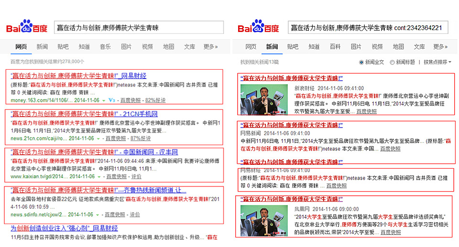Screen dimensions: 459x247
Task: Switch to 文库 tab in right window
Action: tap(419, 46)
